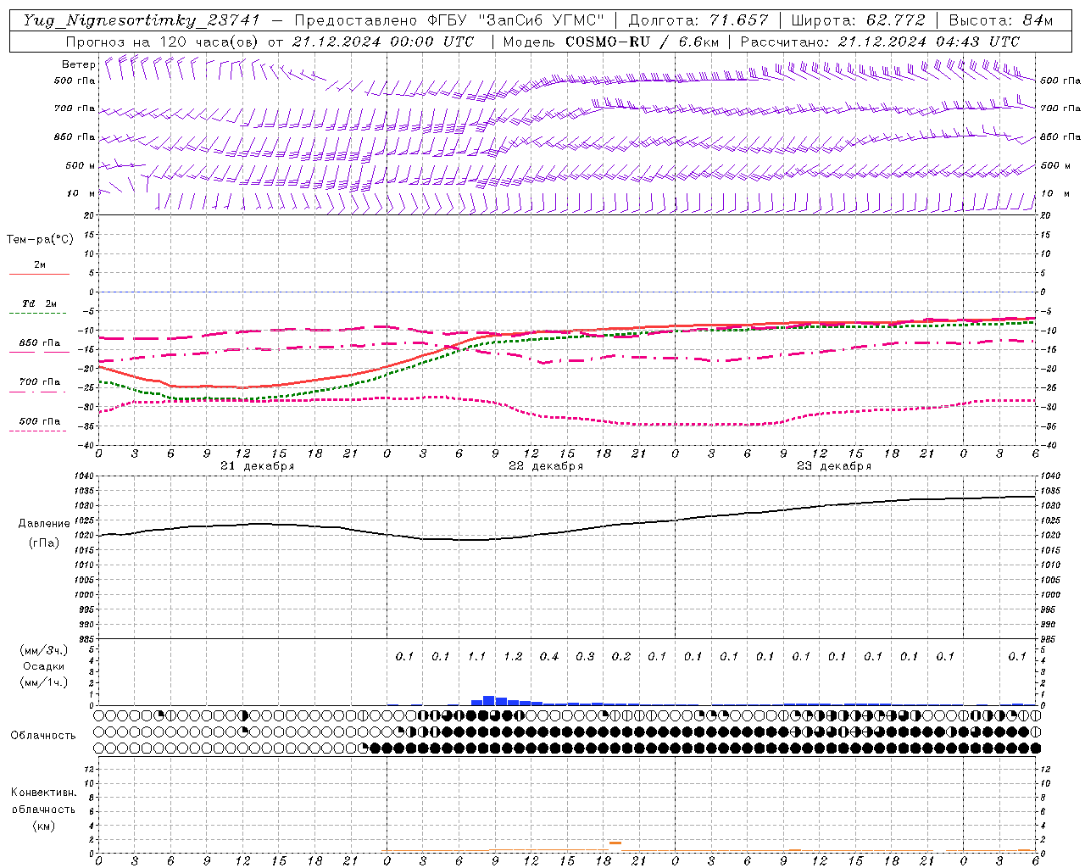This screenshot has height=868, width=1085.
Task: Click 'Рассчитано: 21.12.2024 04:43 UTC' text
Action: click(x=880, y=42)
